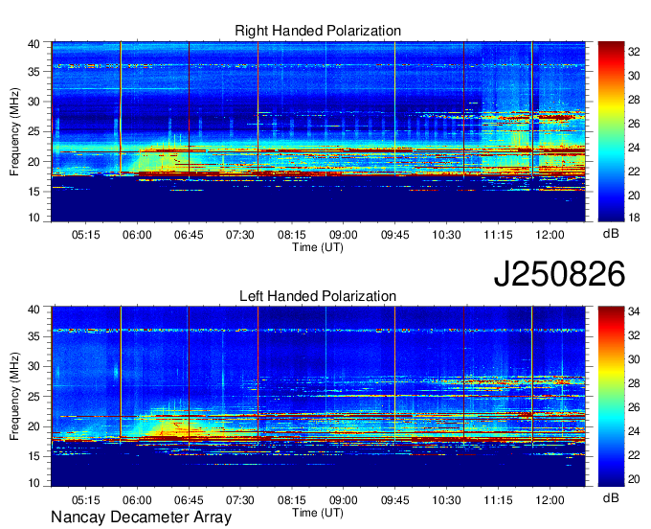This screenshot has height=529, width=651.
Task: Click the 10 MHz tick of the bottom plot
Action: pyautogui.click(x=34, y=482)
